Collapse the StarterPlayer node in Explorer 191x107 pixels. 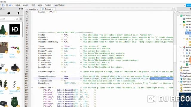pyautogui.click(x=178, y=90)
